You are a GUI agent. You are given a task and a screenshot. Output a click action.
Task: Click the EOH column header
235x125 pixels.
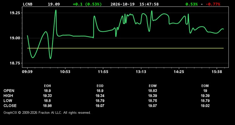(47, 86)
